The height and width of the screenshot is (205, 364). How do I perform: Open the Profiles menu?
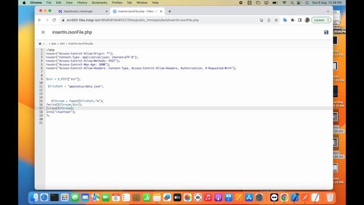117,2
